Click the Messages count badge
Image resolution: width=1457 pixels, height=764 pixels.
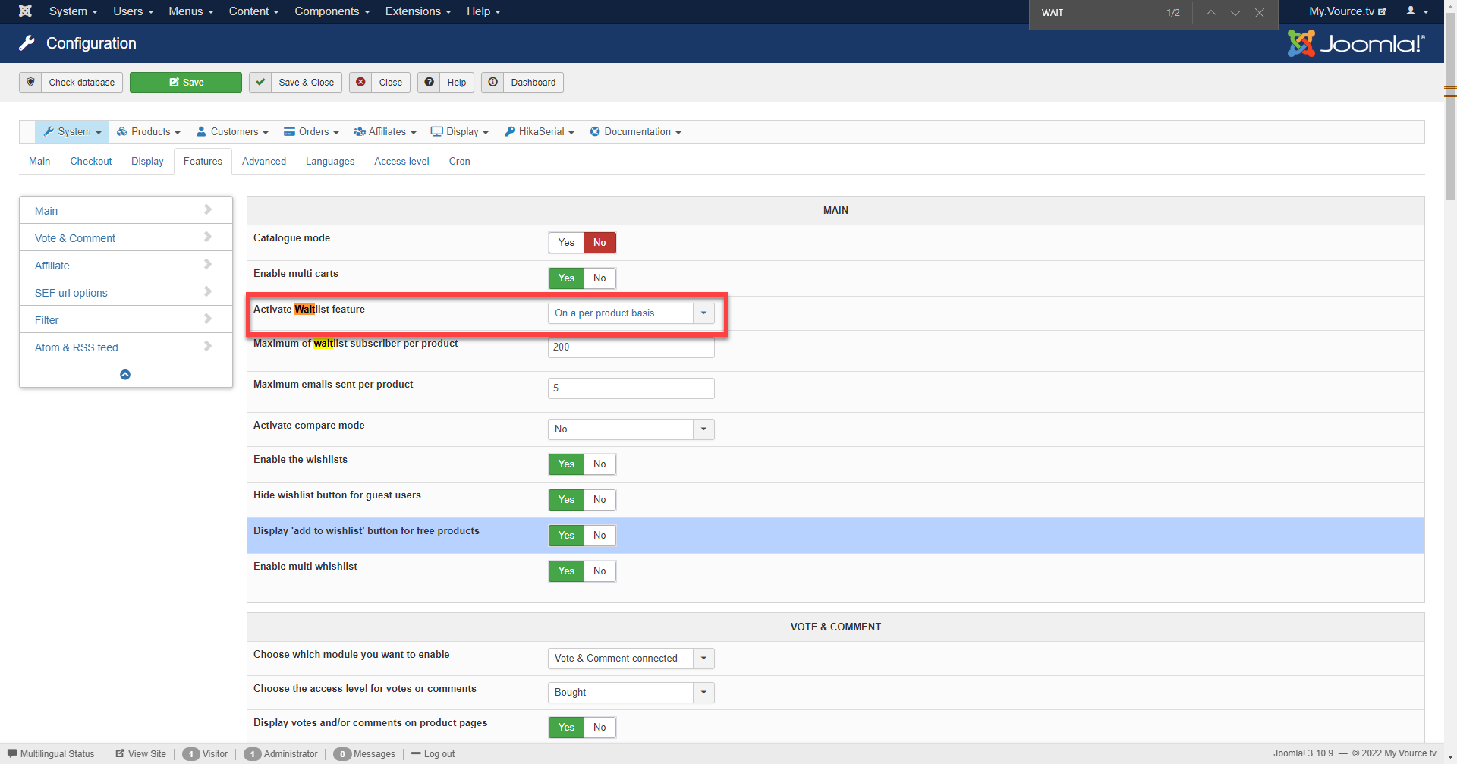pos(342,754)
